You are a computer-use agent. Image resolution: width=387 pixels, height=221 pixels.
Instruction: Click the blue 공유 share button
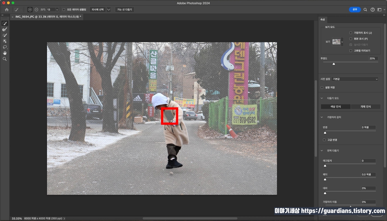[x=355, y=10]
